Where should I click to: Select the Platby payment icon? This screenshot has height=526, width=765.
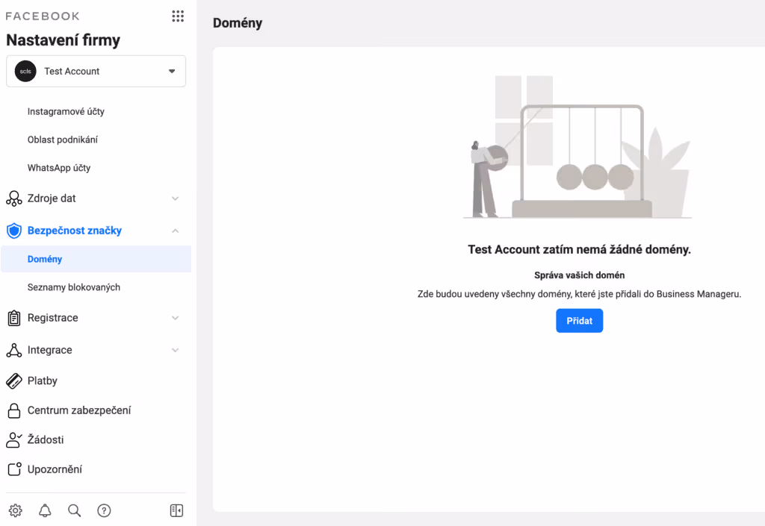(13, 381)
